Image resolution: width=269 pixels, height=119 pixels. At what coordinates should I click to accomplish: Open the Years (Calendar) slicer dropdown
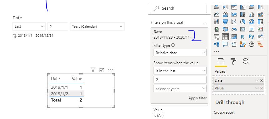coord(97,26)
